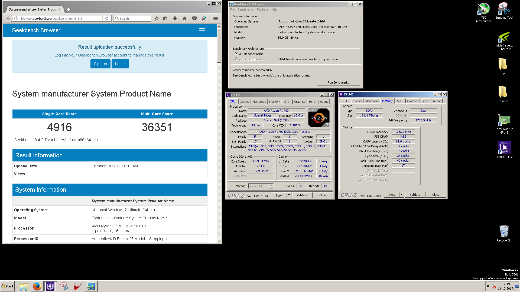Image resolution: width=520 pixels, height=292 pixels.
Task: Select 32-bit benchmarks radio button
Action: (236, 54)
